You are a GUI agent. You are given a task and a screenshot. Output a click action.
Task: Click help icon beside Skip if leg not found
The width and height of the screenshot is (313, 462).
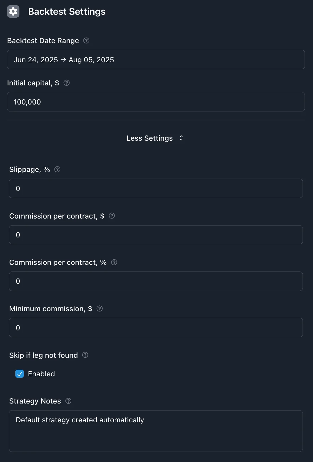coord(85,355)
